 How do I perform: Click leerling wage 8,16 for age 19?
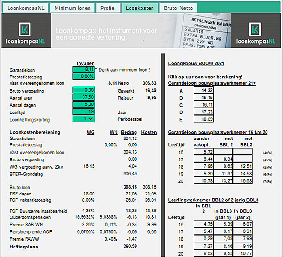click(224, 246)
